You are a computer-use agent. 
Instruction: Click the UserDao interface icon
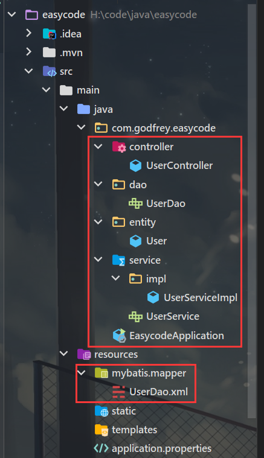click(136, 203)
